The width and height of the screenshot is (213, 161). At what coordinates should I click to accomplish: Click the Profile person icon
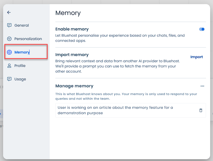(x=9, y=66)
